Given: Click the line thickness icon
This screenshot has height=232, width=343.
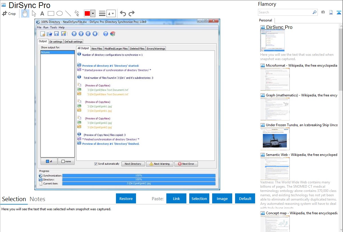Looking at the screenshot, I should click(x=102, y=13).
